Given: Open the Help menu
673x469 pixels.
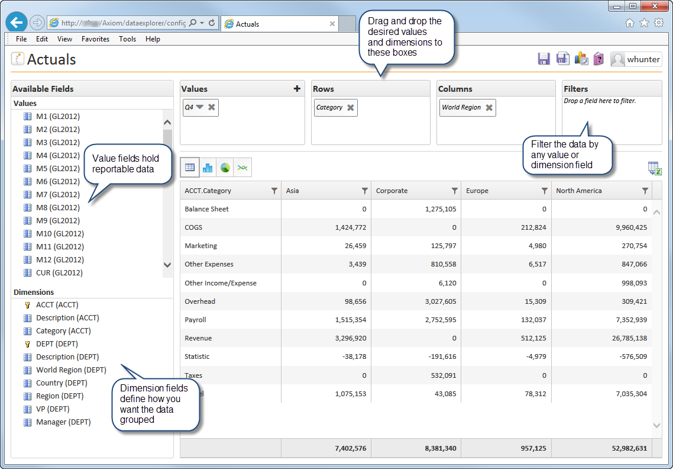Looking at the screenshot, I should tap(153, 38).
